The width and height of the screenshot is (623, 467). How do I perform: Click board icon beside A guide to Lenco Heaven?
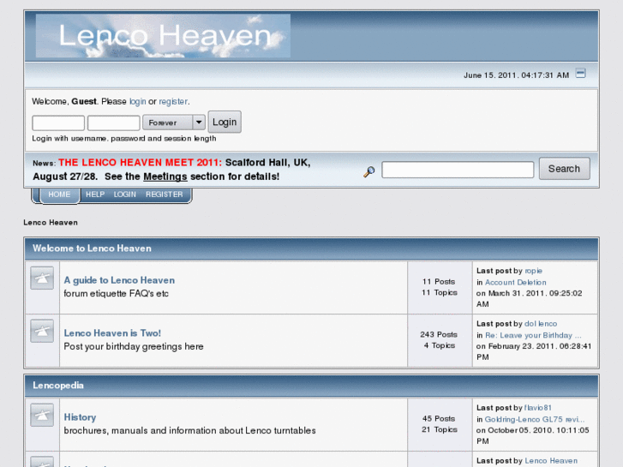(42, 278)
